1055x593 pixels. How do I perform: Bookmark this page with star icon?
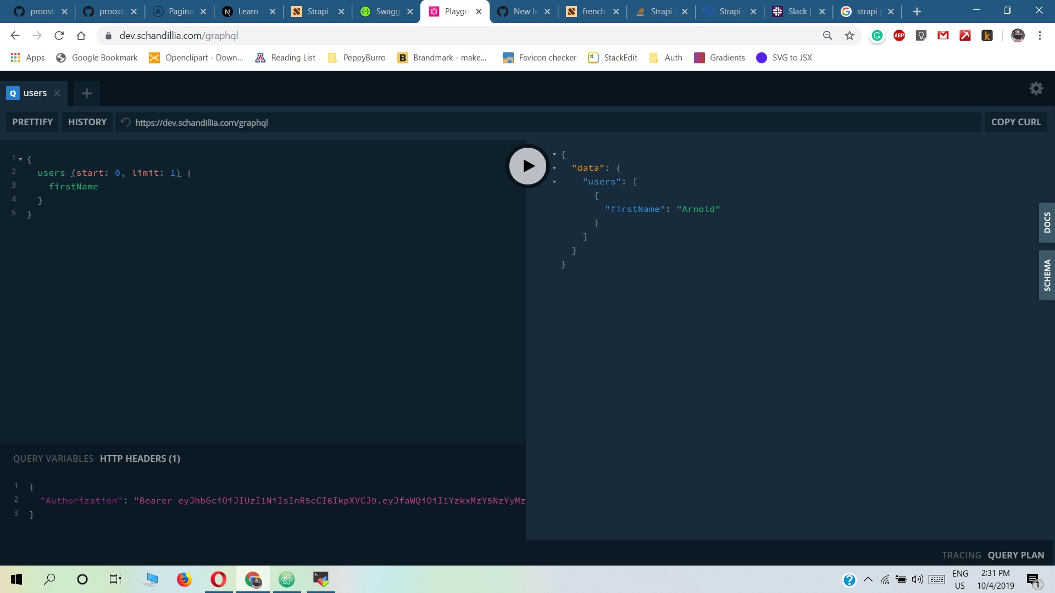pyautogui.click(x=849, y=36)
